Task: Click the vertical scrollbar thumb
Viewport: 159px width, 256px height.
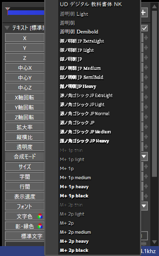Action: [154, 94]
